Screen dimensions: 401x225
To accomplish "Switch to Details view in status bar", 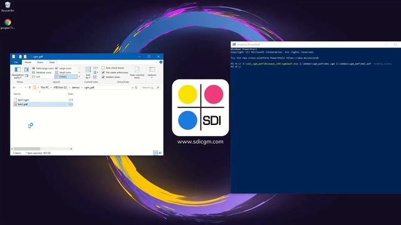I will point(155,152).
